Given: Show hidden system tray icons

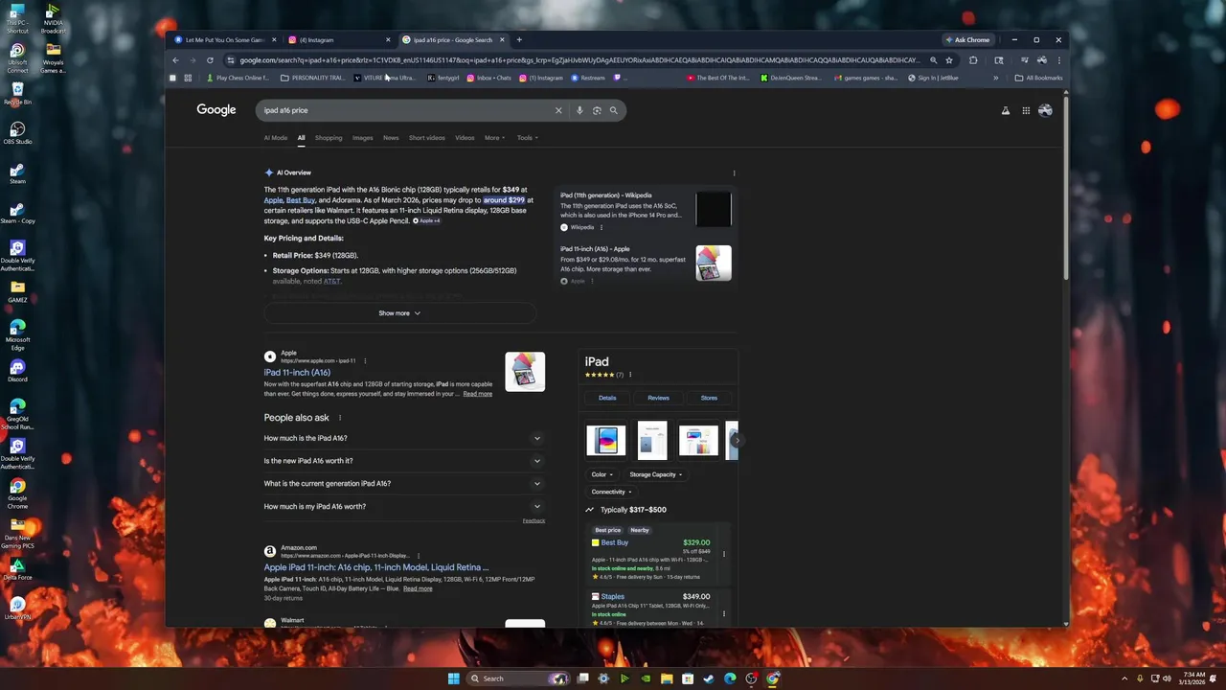Looking at the screenshot, I should point(1125,678).
